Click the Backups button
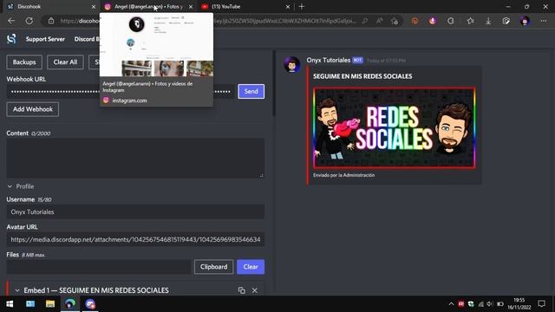Screen dimensions: 555x312 click(x=24, y=62)
